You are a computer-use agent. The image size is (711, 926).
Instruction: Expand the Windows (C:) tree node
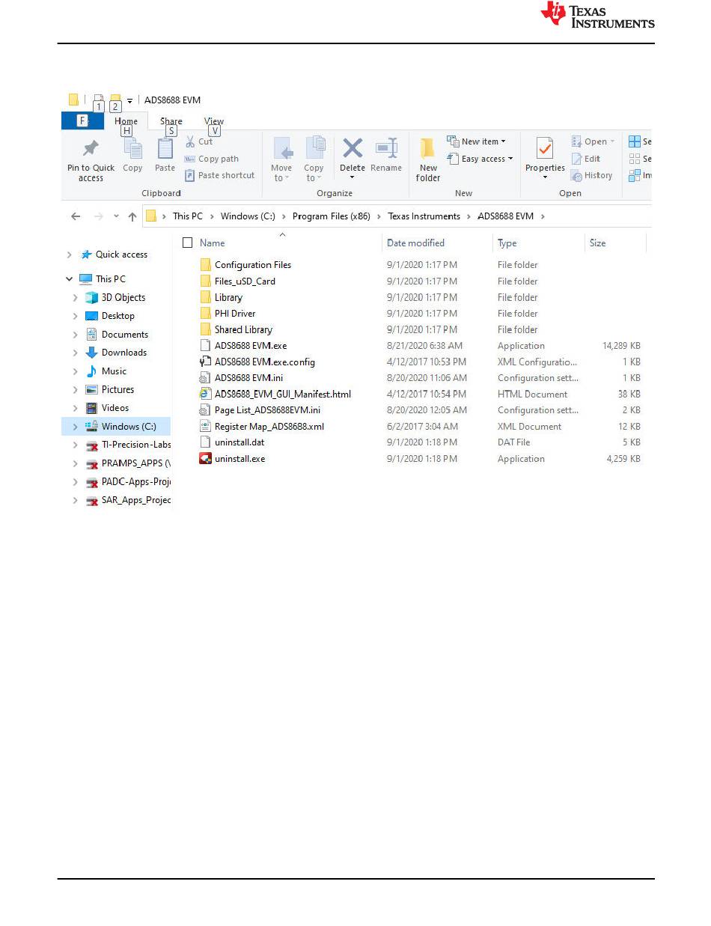(75, 427)
